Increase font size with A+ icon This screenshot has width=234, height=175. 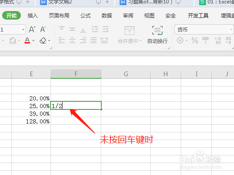(32, 29)
